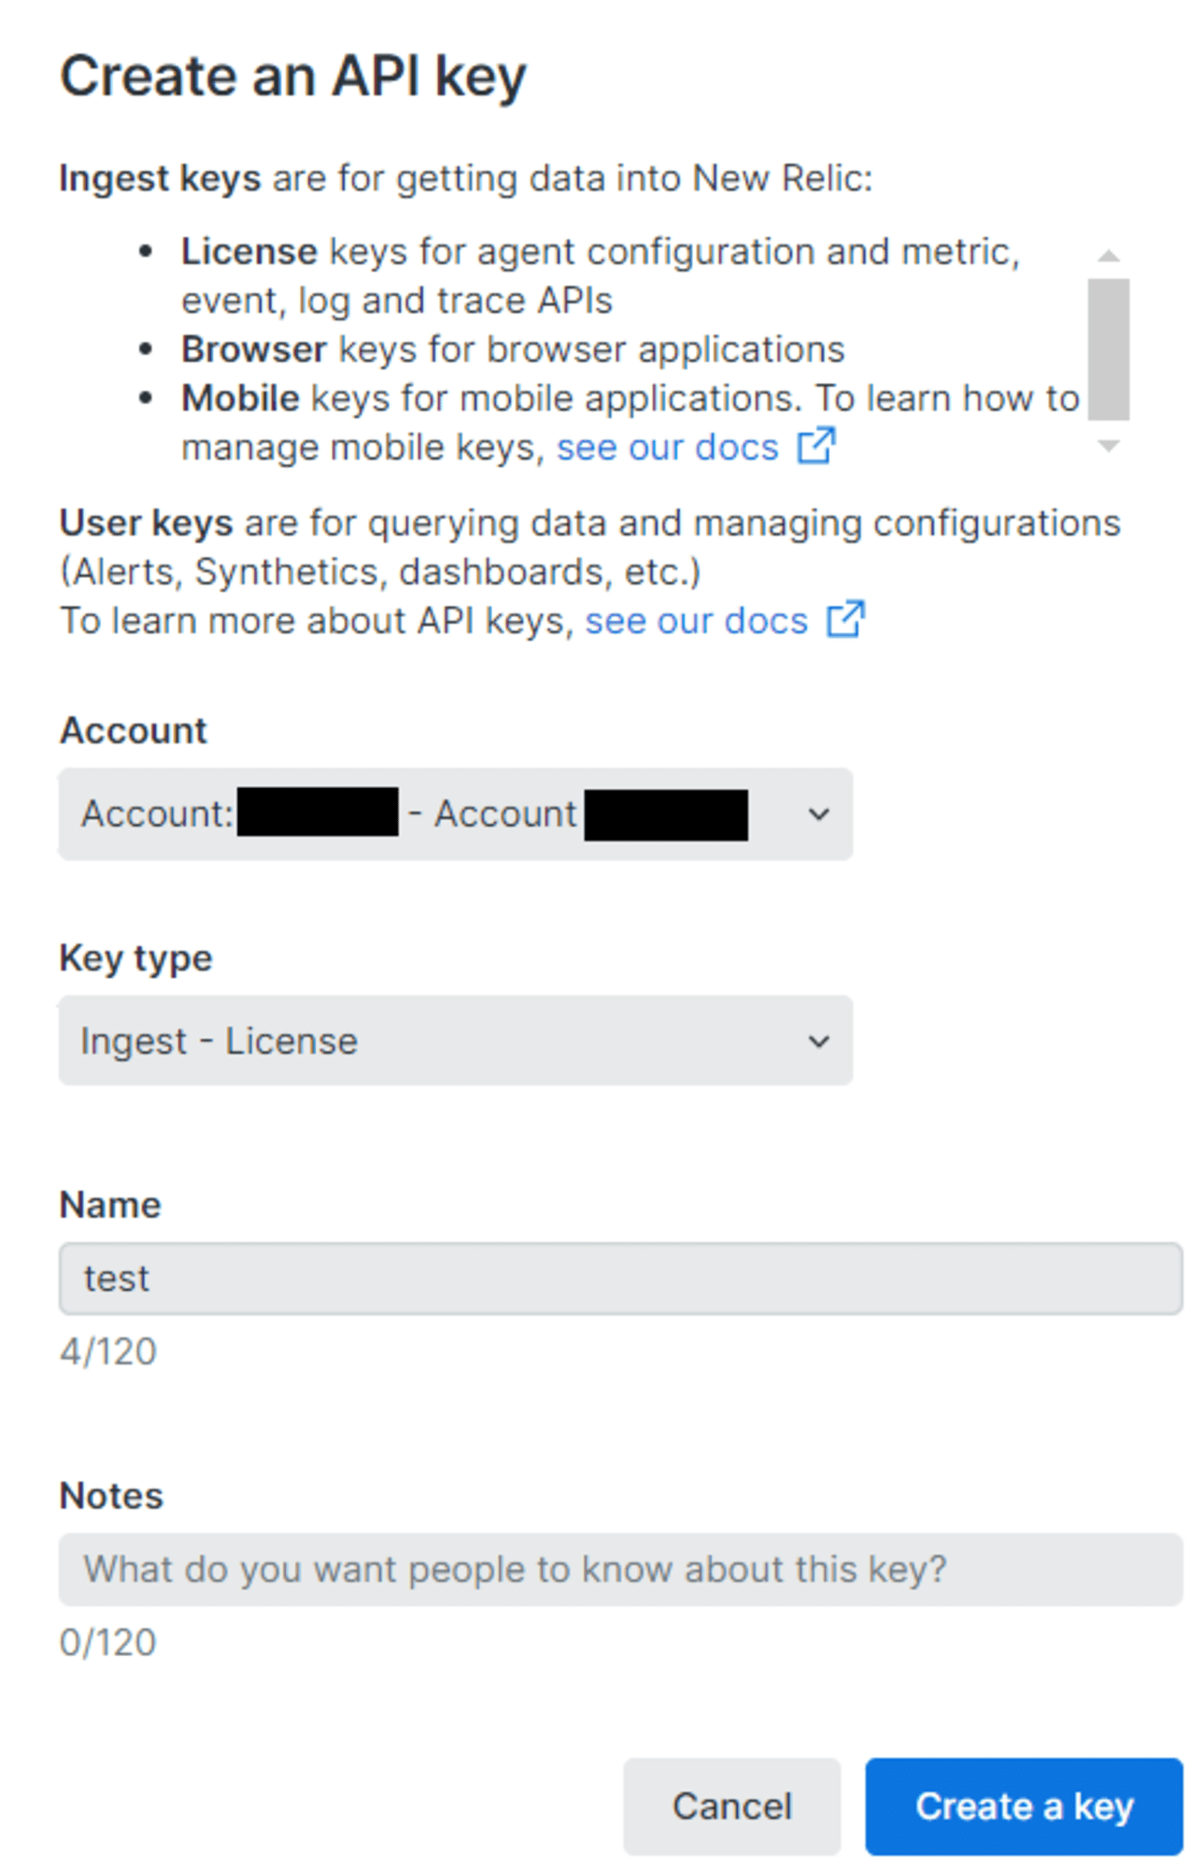This screenshot has width=1203, height=1868.
Task: Click the bold 'License' bullet text
Action: (249, 252)
